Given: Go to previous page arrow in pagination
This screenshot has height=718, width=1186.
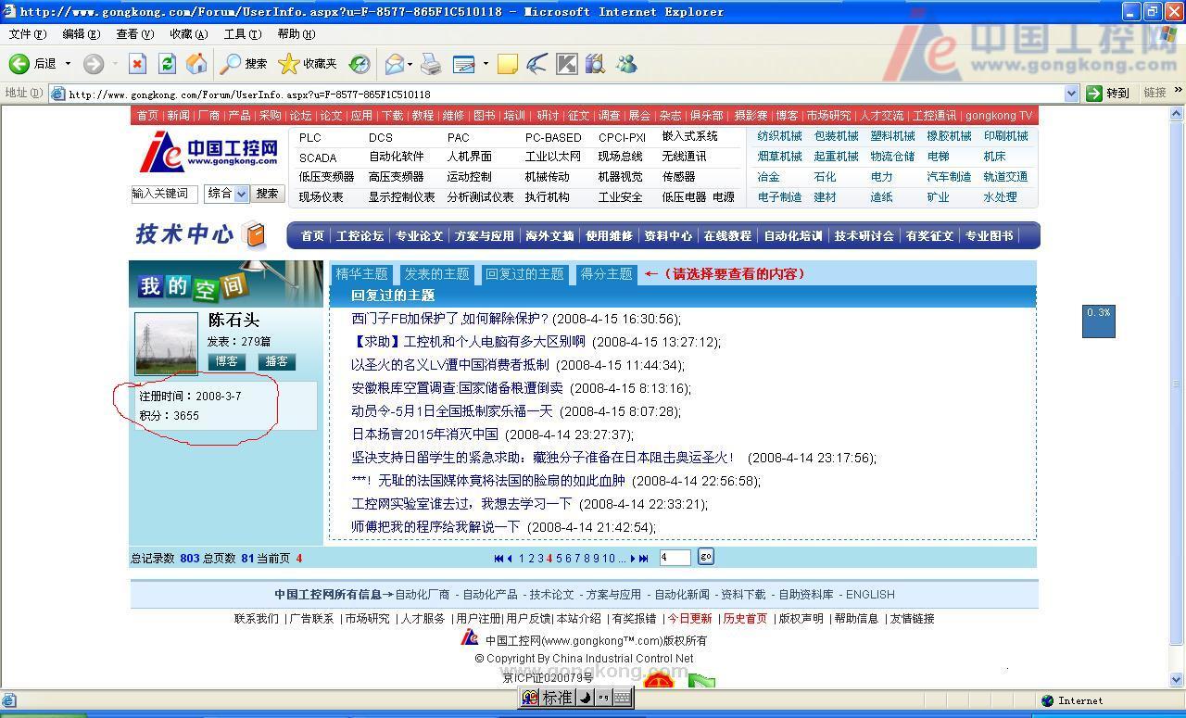Looking at the screenshot, I should [510, 558].
